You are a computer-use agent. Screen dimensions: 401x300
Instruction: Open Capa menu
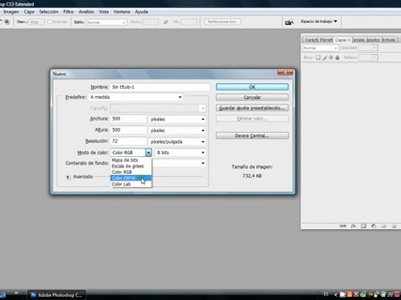(29, 12)
